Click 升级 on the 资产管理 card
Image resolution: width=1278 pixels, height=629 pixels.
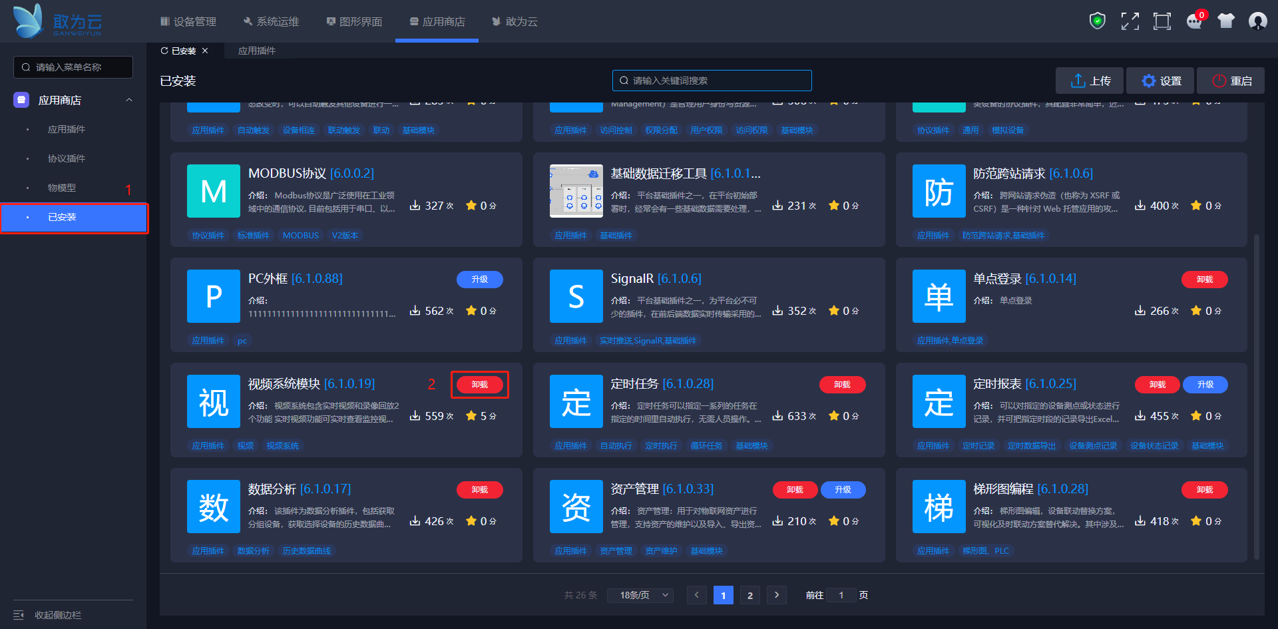843,490
